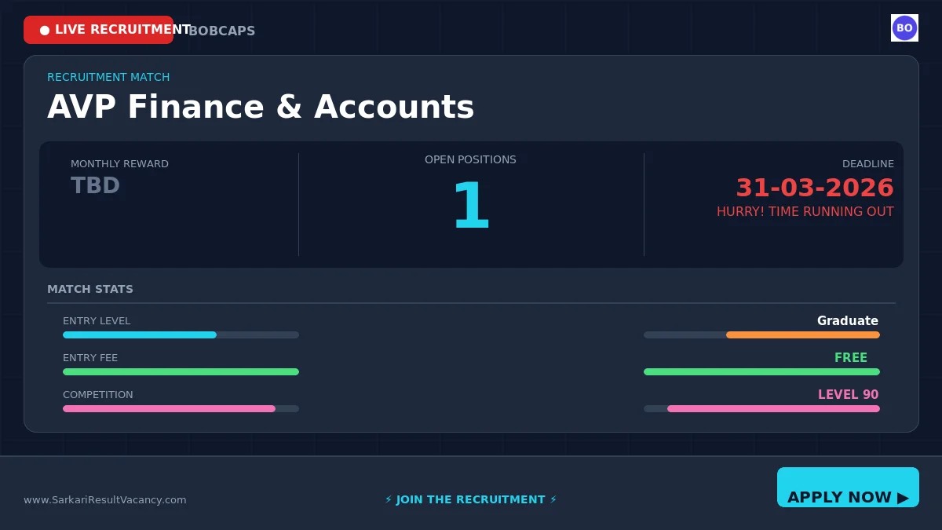Image resolution: width=942 pixels, height=530 pixels.
Task: Click the orange Graduate progress bar
Action: [802, 335]
